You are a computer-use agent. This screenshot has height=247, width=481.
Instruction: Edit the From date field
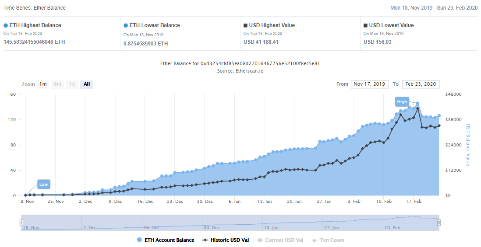pyautogui.click(x=369, y=84)
